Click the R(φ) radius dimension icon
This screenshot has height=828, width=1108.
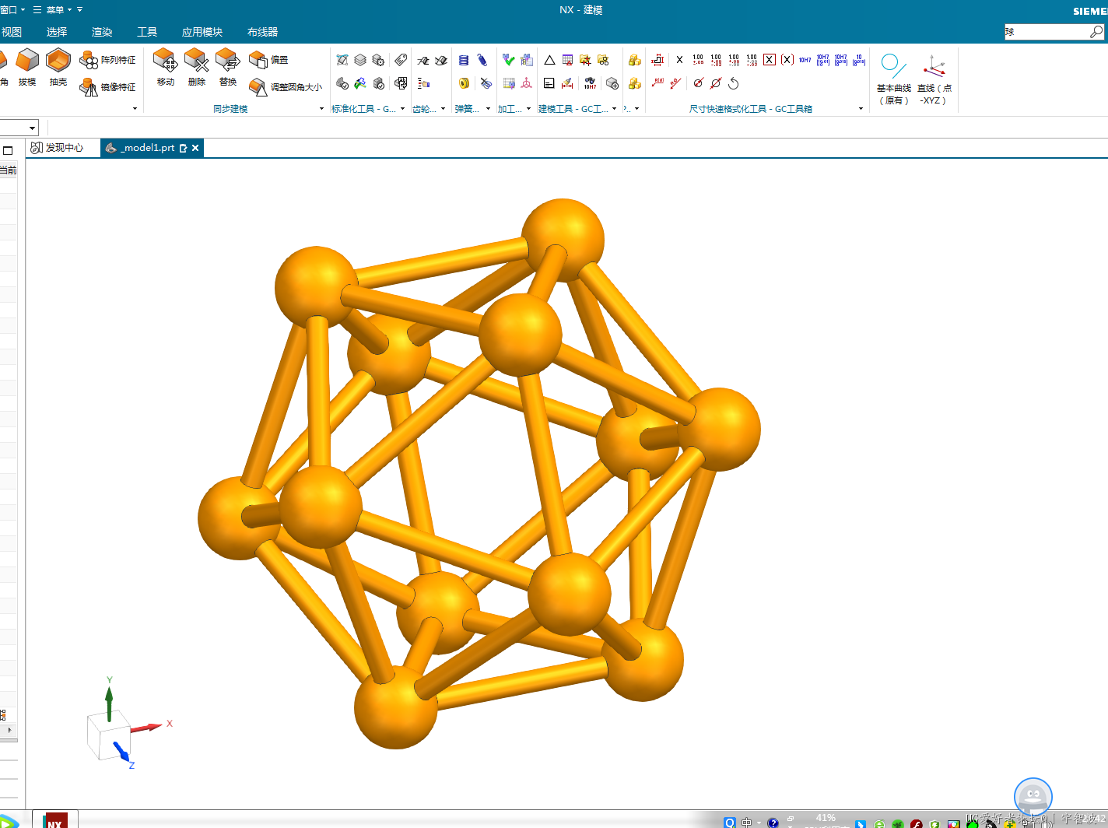tap(657, 82)
